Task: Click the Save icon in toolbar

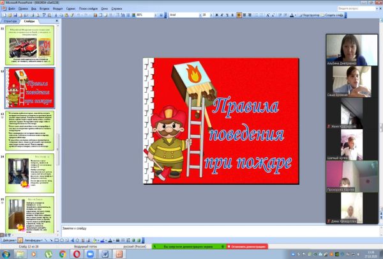Action: 17,14
